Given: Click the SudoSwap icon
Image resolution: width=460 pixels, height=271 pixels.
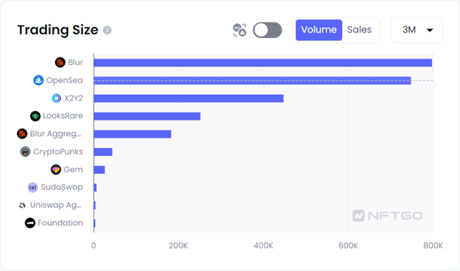Looking at the screenshot, I should point(32,187).
